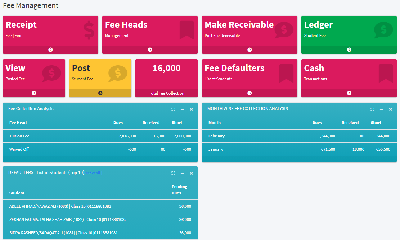Close the Defaulters list panel
Screen dimensions: 400x240
192,173
